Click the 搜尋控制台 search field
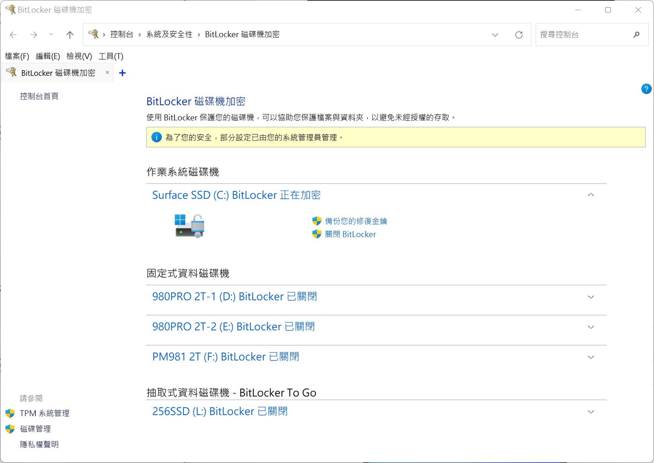This screenshot has width=654, height=463. click(x=582, y=35)
